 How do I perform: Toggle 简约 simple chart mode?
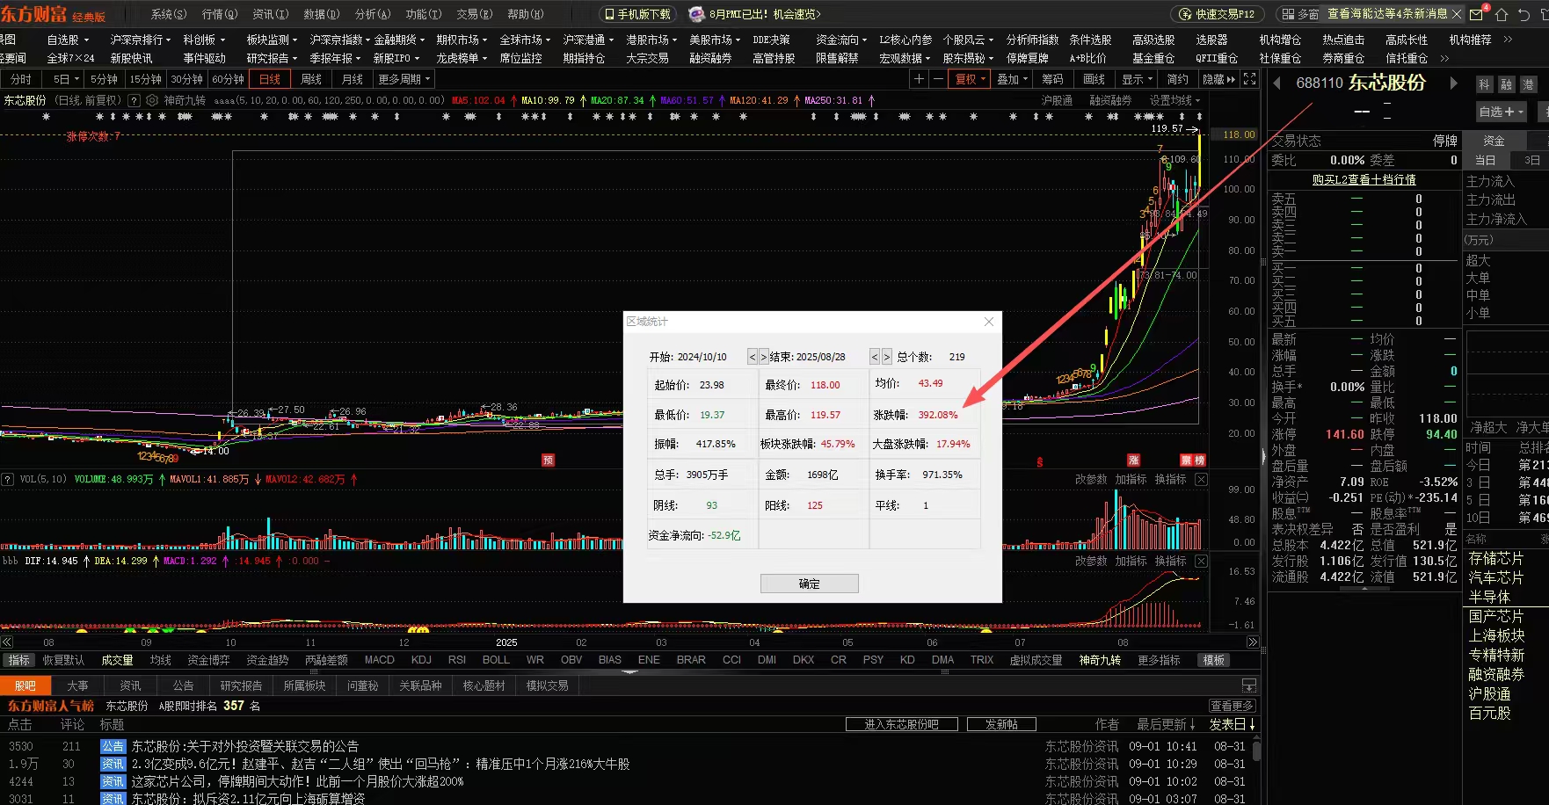[1178, 79]
